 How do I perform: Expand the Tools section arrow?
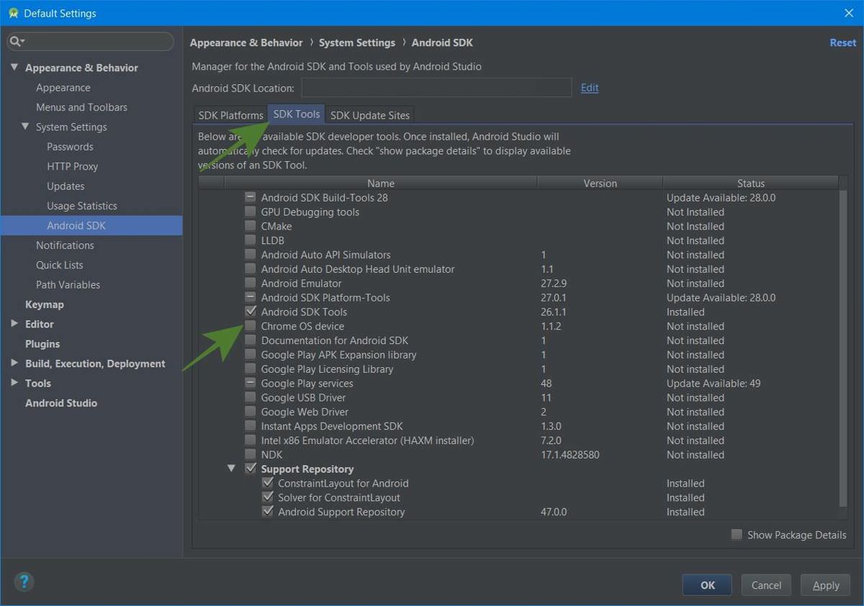(x=14, y=383)
